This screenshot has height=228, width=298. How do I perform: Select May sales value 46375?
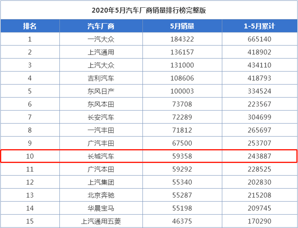click(182, 221)
